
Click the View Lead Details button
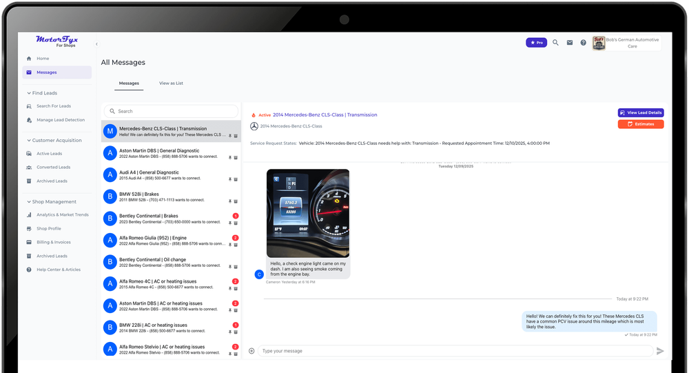[x=641, y=112]
